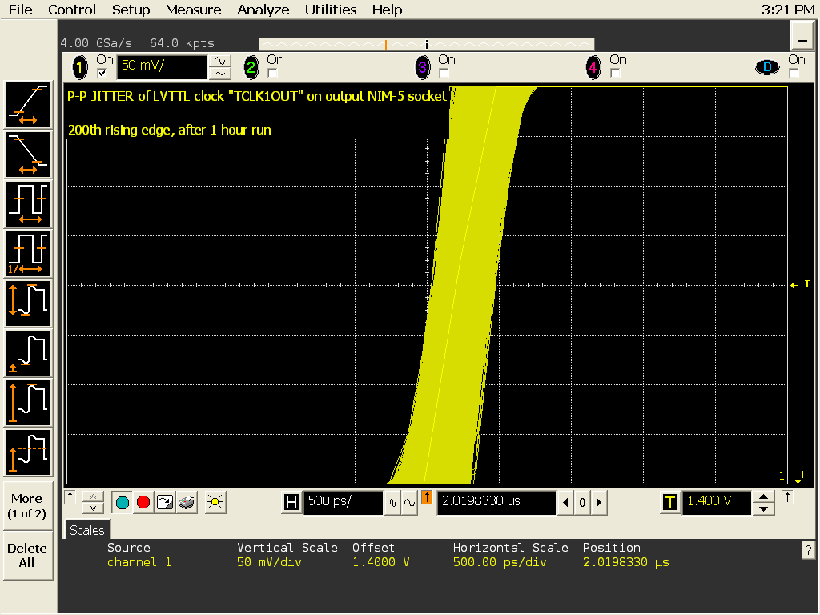820x615 pixels.
Task: Open the Measure menu
Action: tap(194, 10)
